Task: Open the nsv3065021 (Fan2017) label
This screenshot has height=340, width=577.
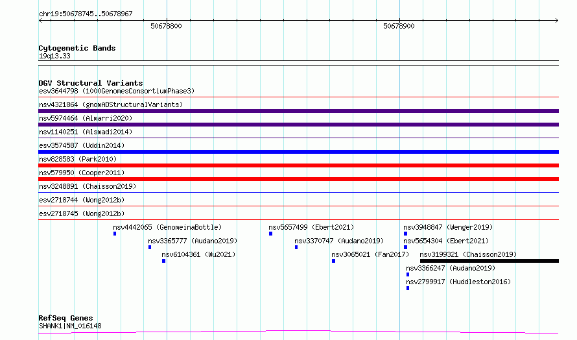Action: click(x=370, y=254)
